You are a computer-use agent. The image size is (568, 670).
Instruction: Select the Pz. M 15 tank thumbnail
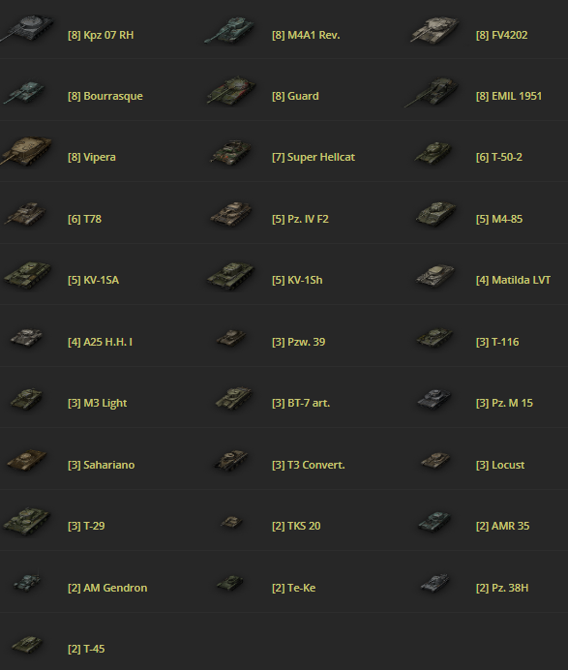(434, 399)
